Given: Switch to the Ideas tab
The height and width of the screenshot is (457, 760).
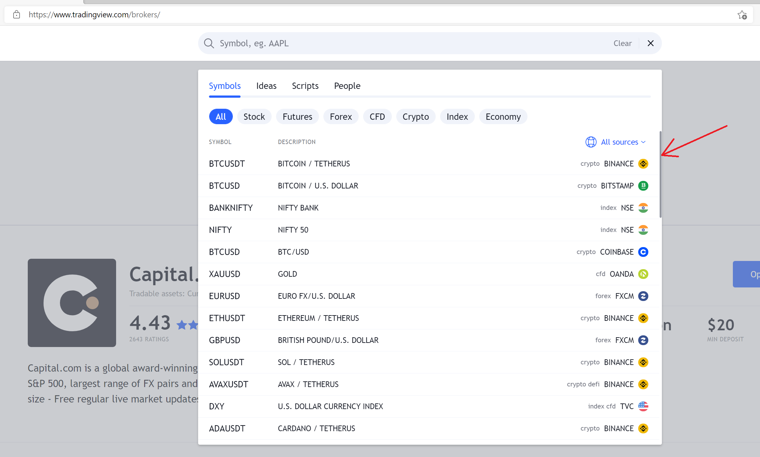Looking at the screenshot, I should [266, 86].
